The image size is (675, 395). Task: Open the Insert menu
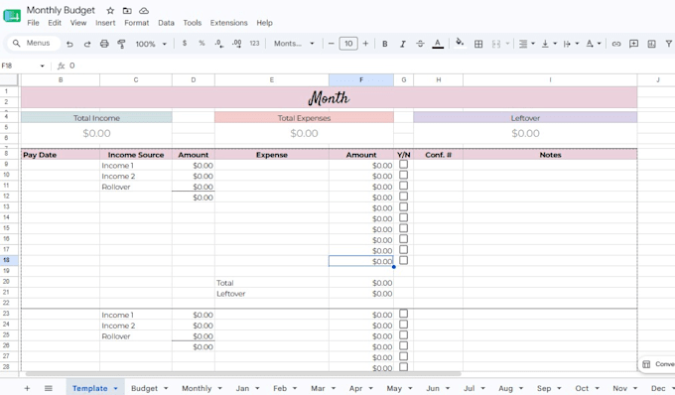105,23
